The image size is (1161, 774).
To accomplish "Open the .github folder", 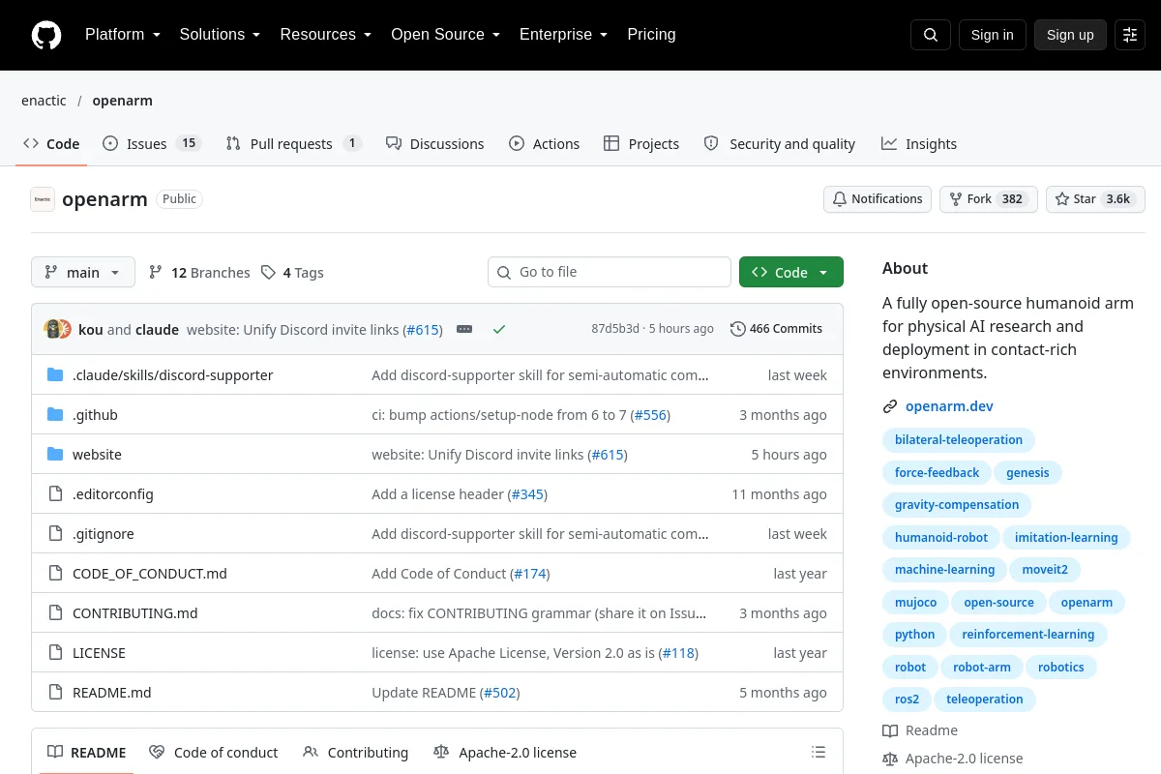I will [95, 415].
